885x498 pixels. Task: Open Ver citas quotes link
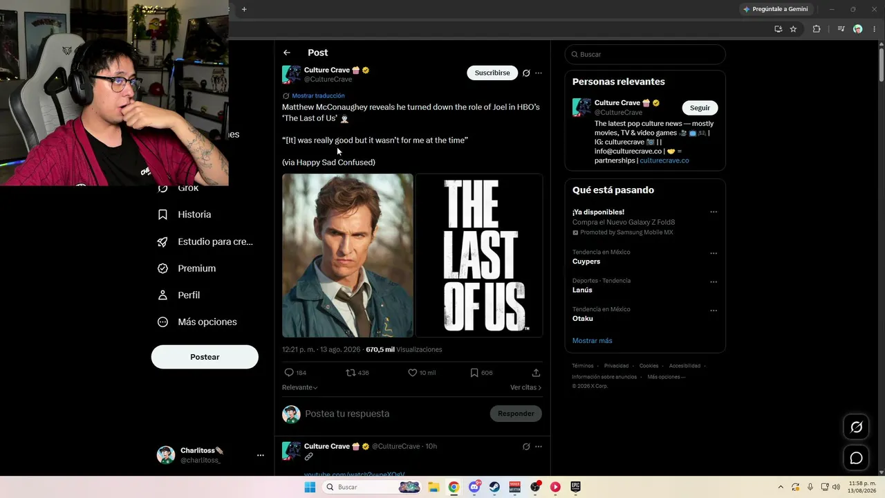(x=525, y=387)
